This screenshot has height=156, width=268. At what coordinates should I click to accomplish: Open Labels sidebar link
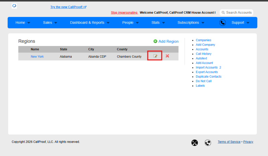coord(200,86)
